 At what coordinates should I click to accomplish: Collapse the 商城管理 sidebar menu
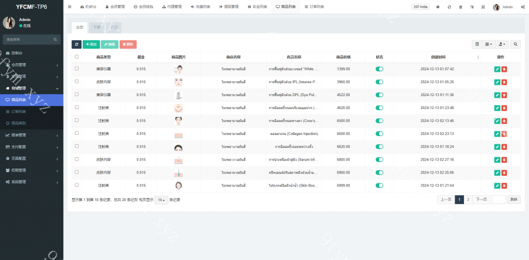point(32,88)
